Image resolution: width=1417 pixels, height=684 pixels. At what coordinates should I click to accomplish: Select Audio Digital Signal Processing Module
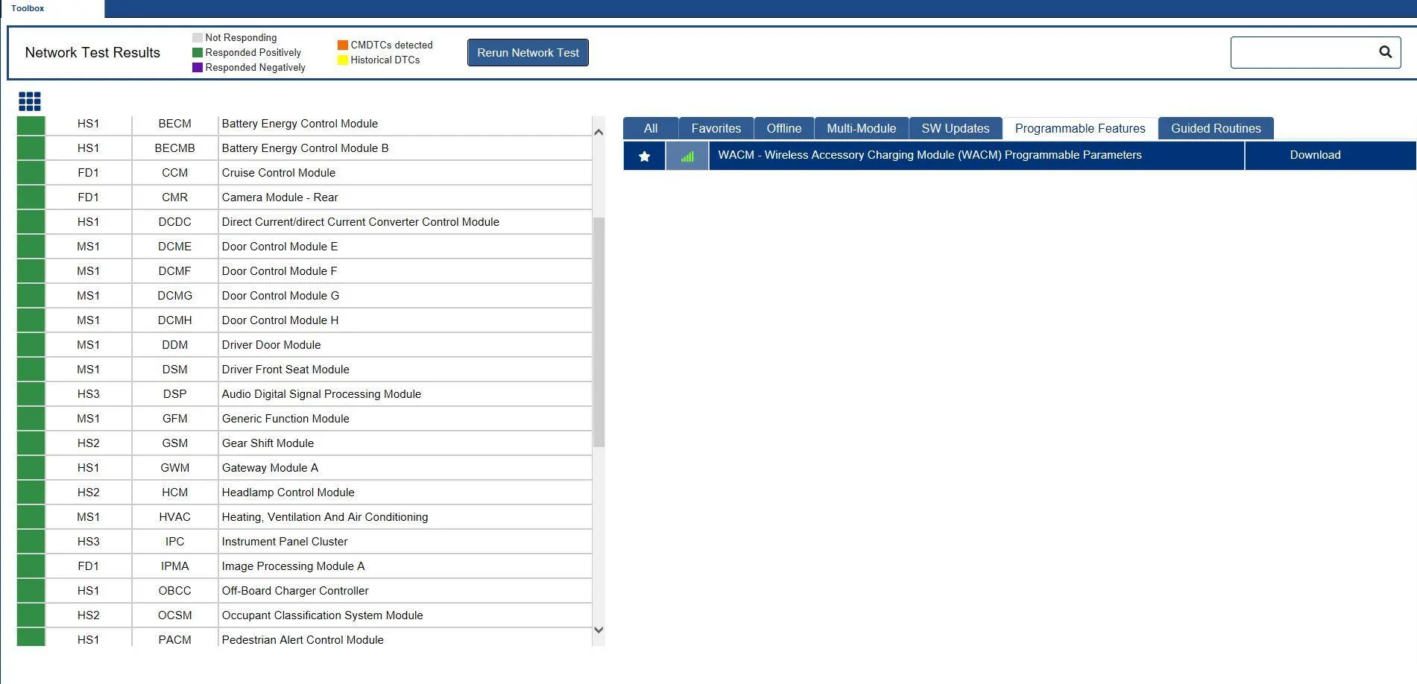tap(304, 394)
